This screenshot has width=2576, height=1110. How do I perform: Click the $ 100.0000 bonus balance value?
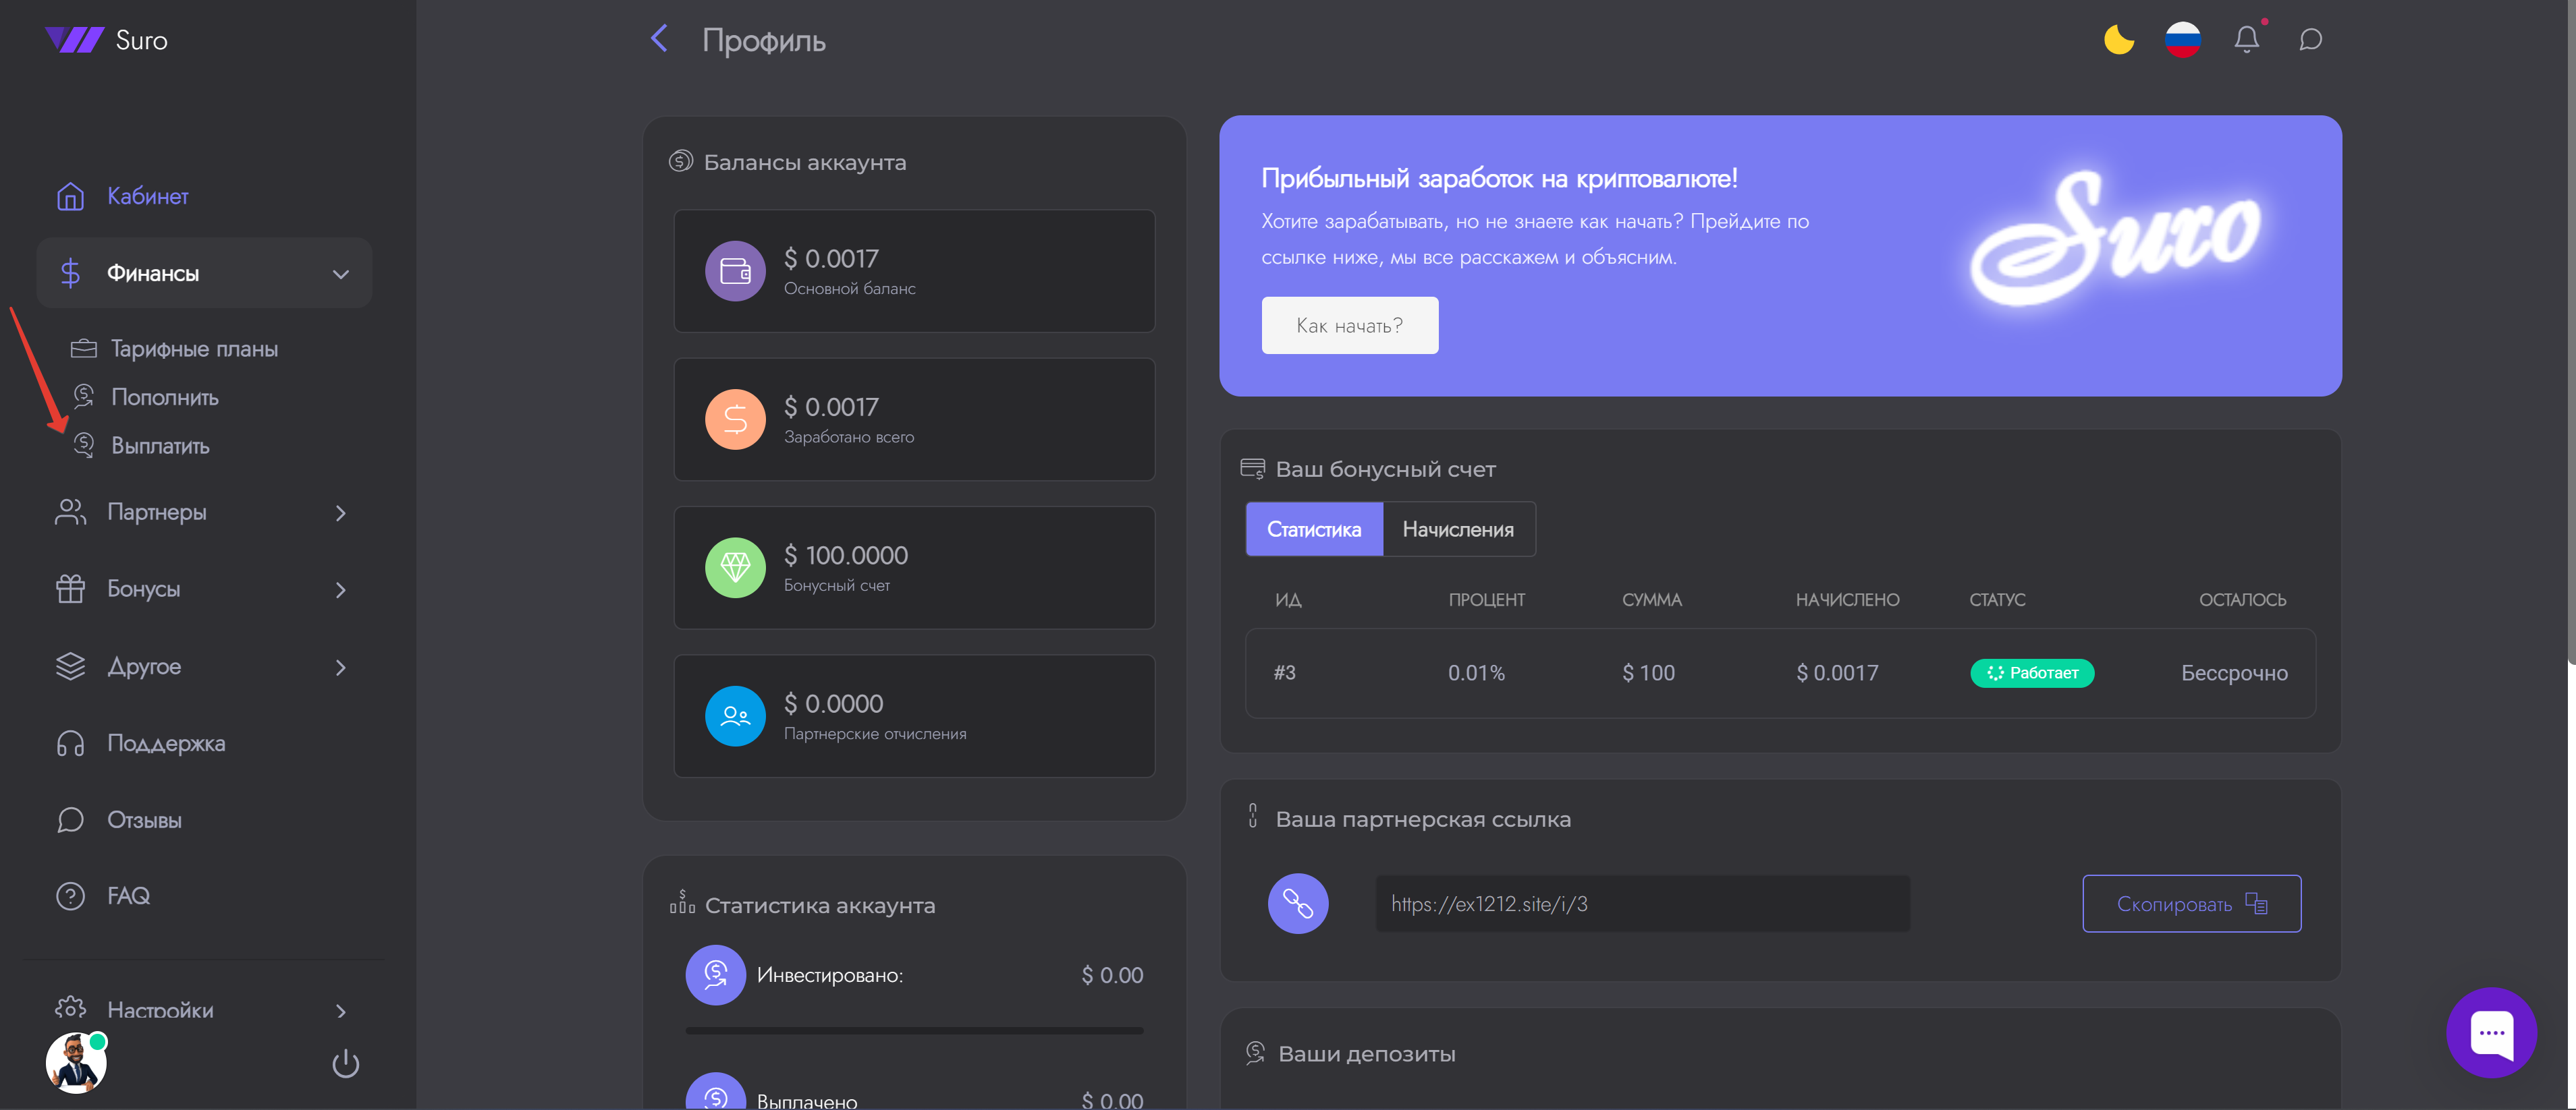tap(845, 554)
